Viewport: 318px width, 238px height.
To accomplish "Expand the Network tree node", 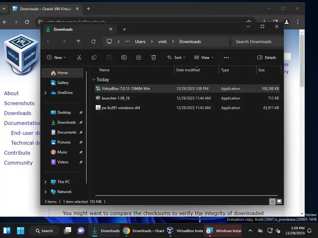I will tap(45, 192).
